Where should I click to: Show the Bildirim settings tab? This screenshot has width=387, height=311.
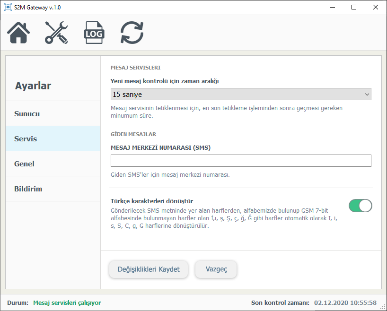coord(53,189)
